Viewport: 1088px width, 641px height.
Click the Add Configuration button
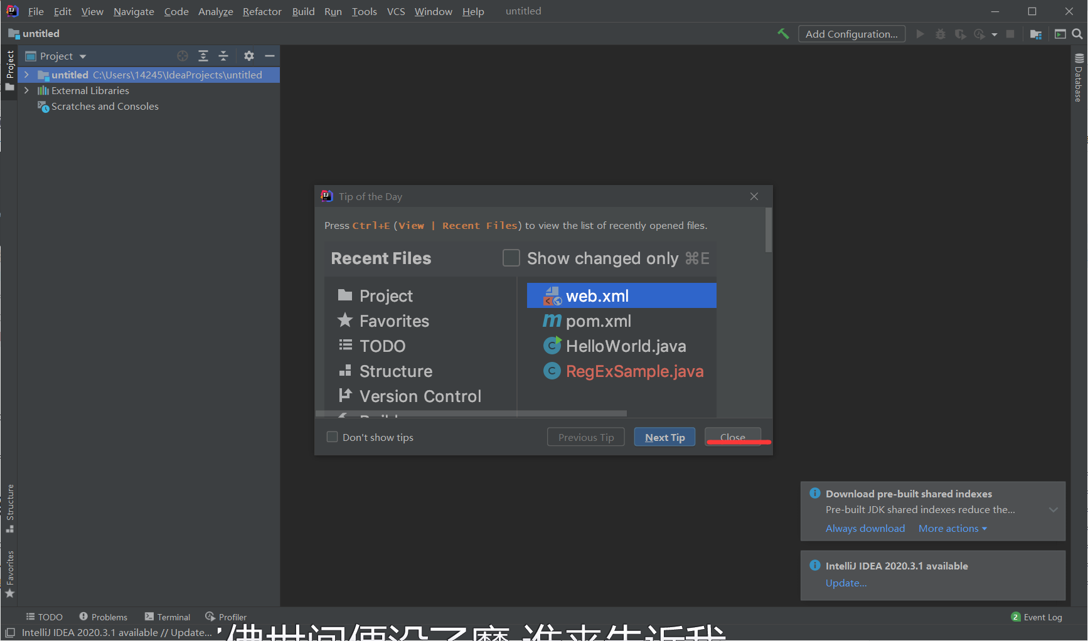[x=851, y=34]
